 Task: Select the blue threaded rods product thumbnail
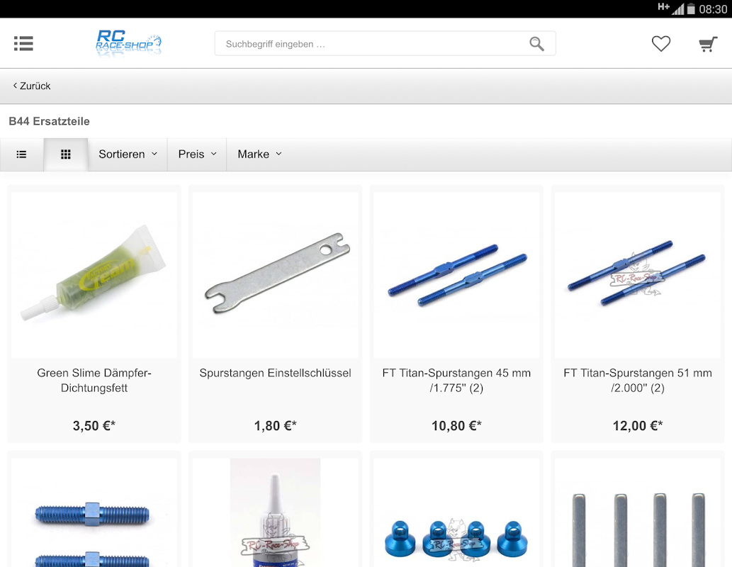(94, 513)
